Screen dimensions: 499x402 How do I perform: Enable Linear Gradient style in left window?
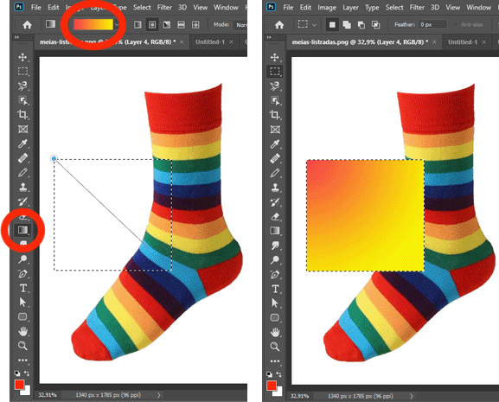138,24
